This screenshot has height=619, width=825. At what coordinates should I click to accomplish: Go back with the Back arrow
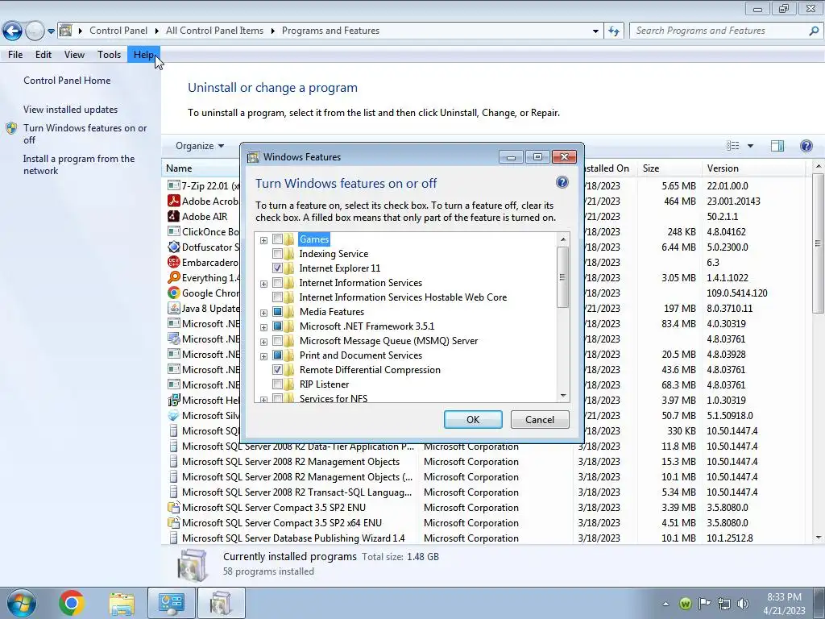click(13, 31)
